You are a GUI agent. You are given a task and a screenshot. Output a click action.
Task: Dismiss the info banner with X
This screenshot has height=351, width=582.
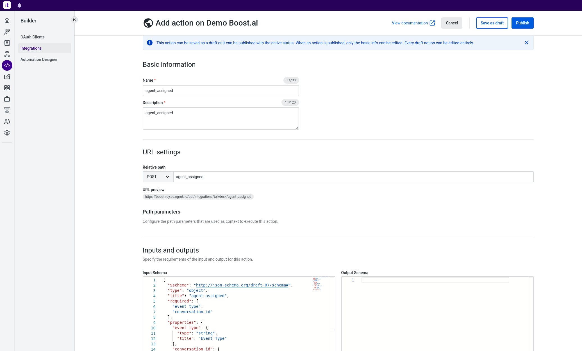(527, 43)
